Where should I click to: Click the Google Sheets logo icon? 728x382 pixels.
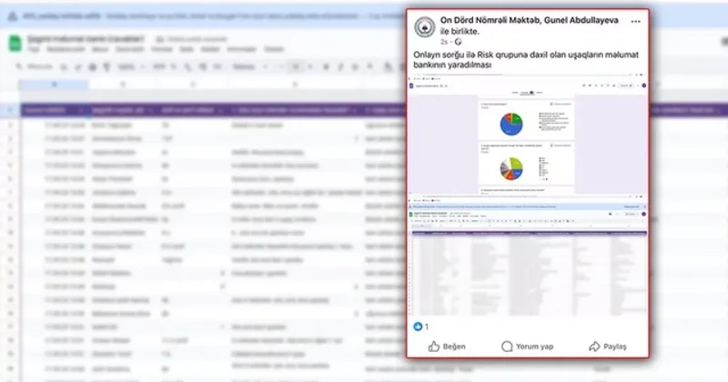click(x=13, y=42)
